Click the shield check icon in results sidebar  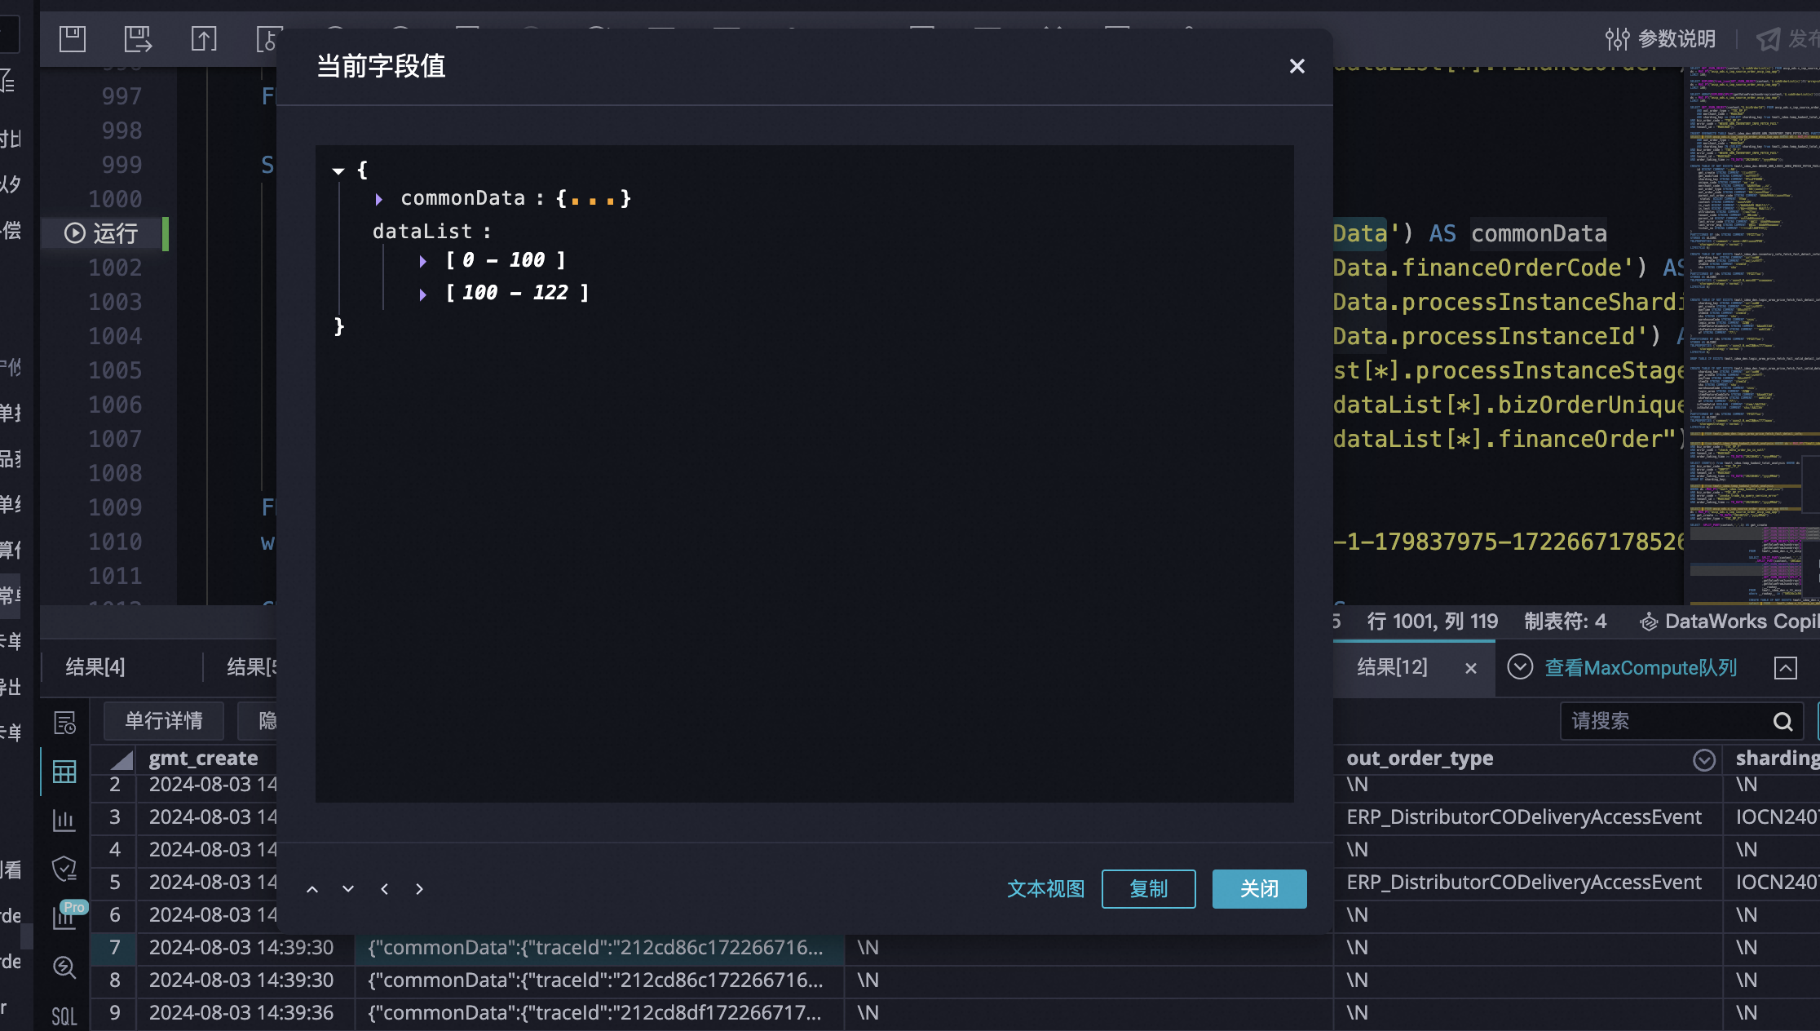coord(64,869)
